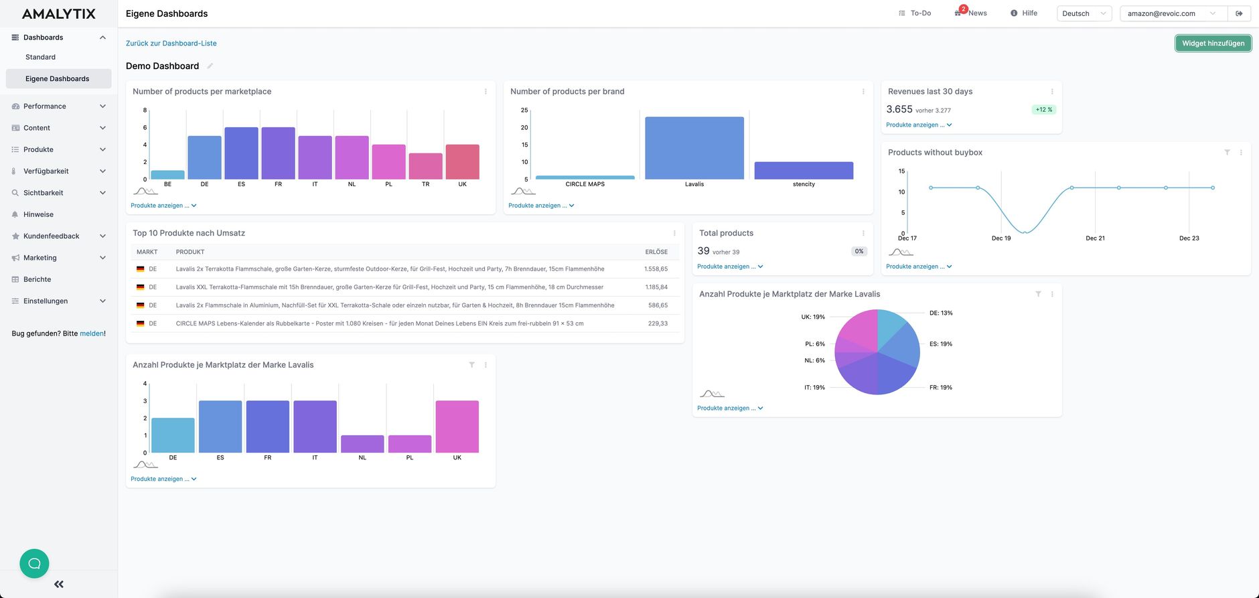Image resolution: width=1259 pixels, height=598 pixels.
Task: Click the pencil icon beside Demo Dashboard
Action: [x=210, y=66]
